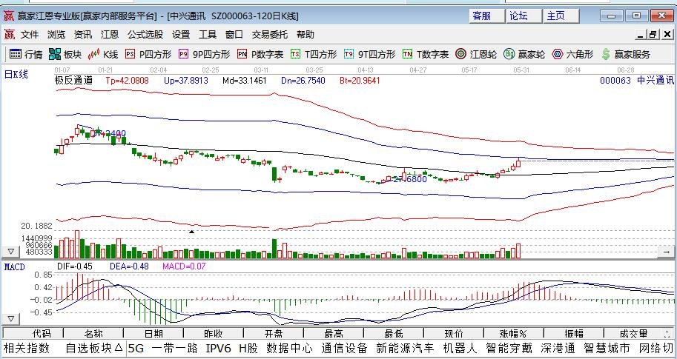Image resolution: width=677 pixels, height=359 pixels.
Task: Click the 论坛 forum button
Action: click(518, 16)
